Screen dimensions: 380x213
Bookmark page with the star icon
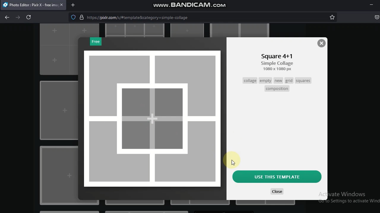332,17
